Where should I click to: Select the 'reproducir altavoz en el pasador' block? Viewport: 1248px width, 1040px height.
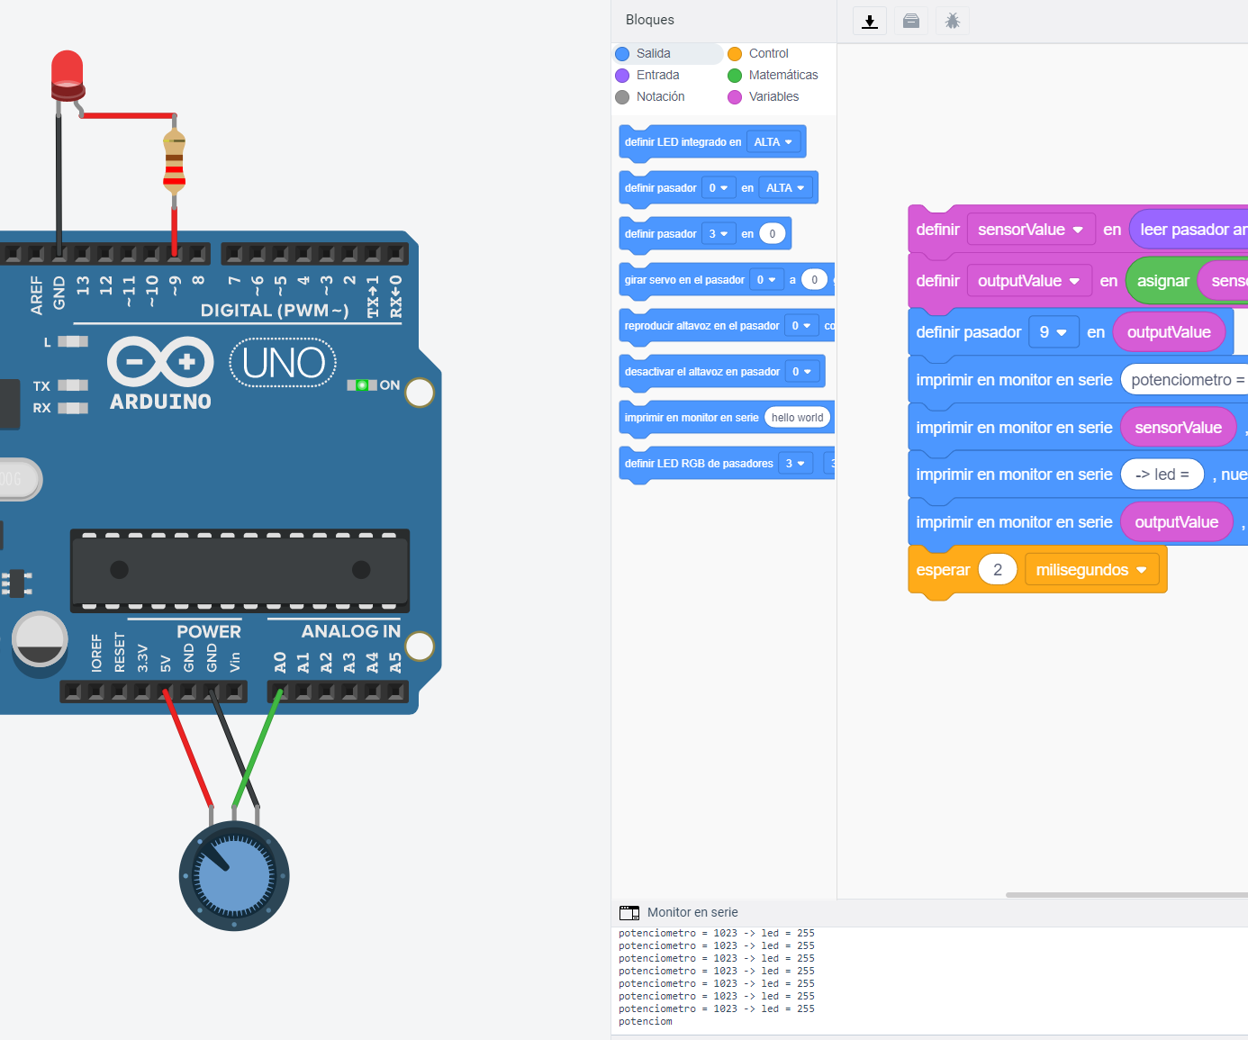tap(728, 326)
